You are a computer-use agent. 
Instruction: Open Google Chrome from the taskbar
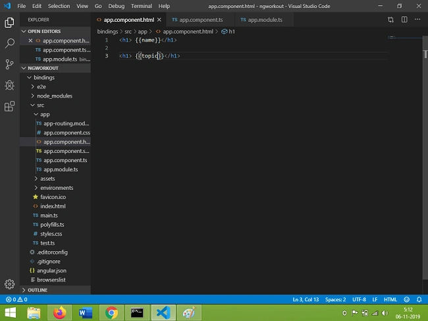pos(111,312)
